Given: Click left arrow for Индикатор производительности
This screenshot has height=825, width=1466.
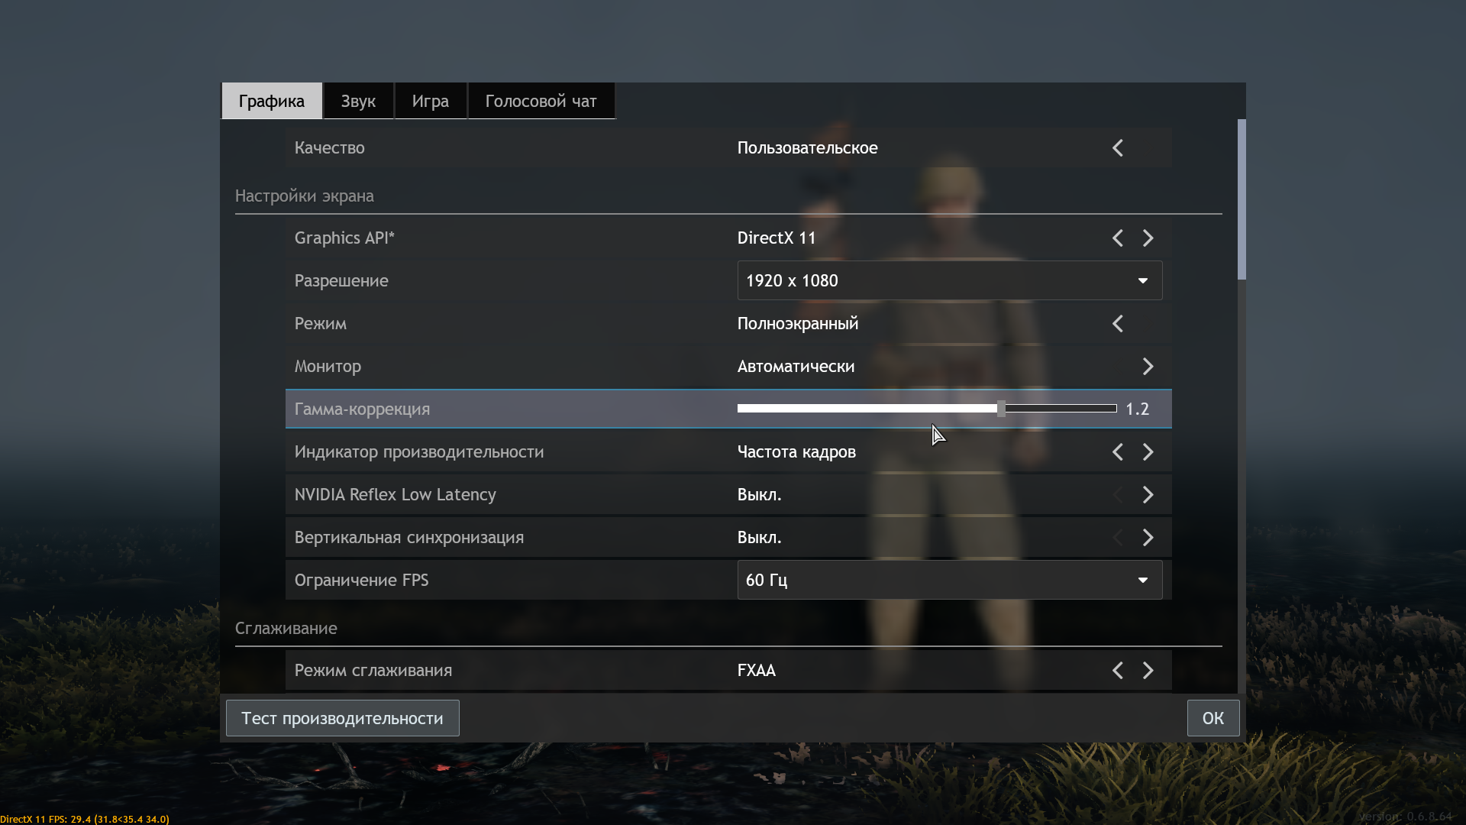Looking at the screenshot, I should [1118, 452].
